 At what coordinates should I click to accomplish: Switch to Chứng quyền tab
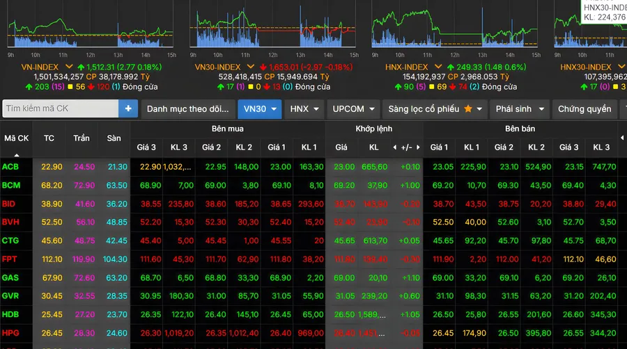click(x=585, y=109)
